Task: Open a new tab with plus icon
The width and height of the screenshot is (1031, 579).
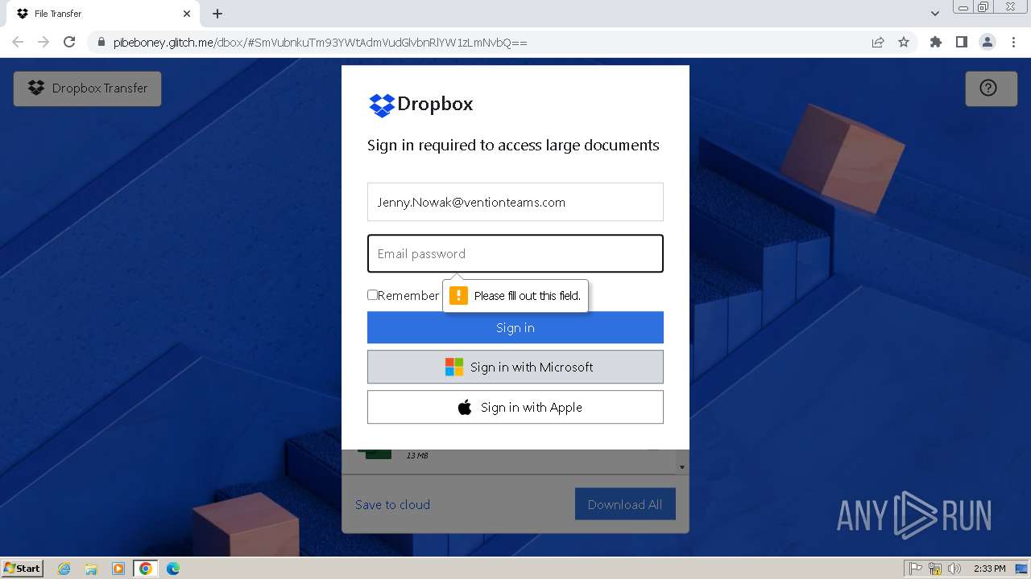Action: [217, 14]
